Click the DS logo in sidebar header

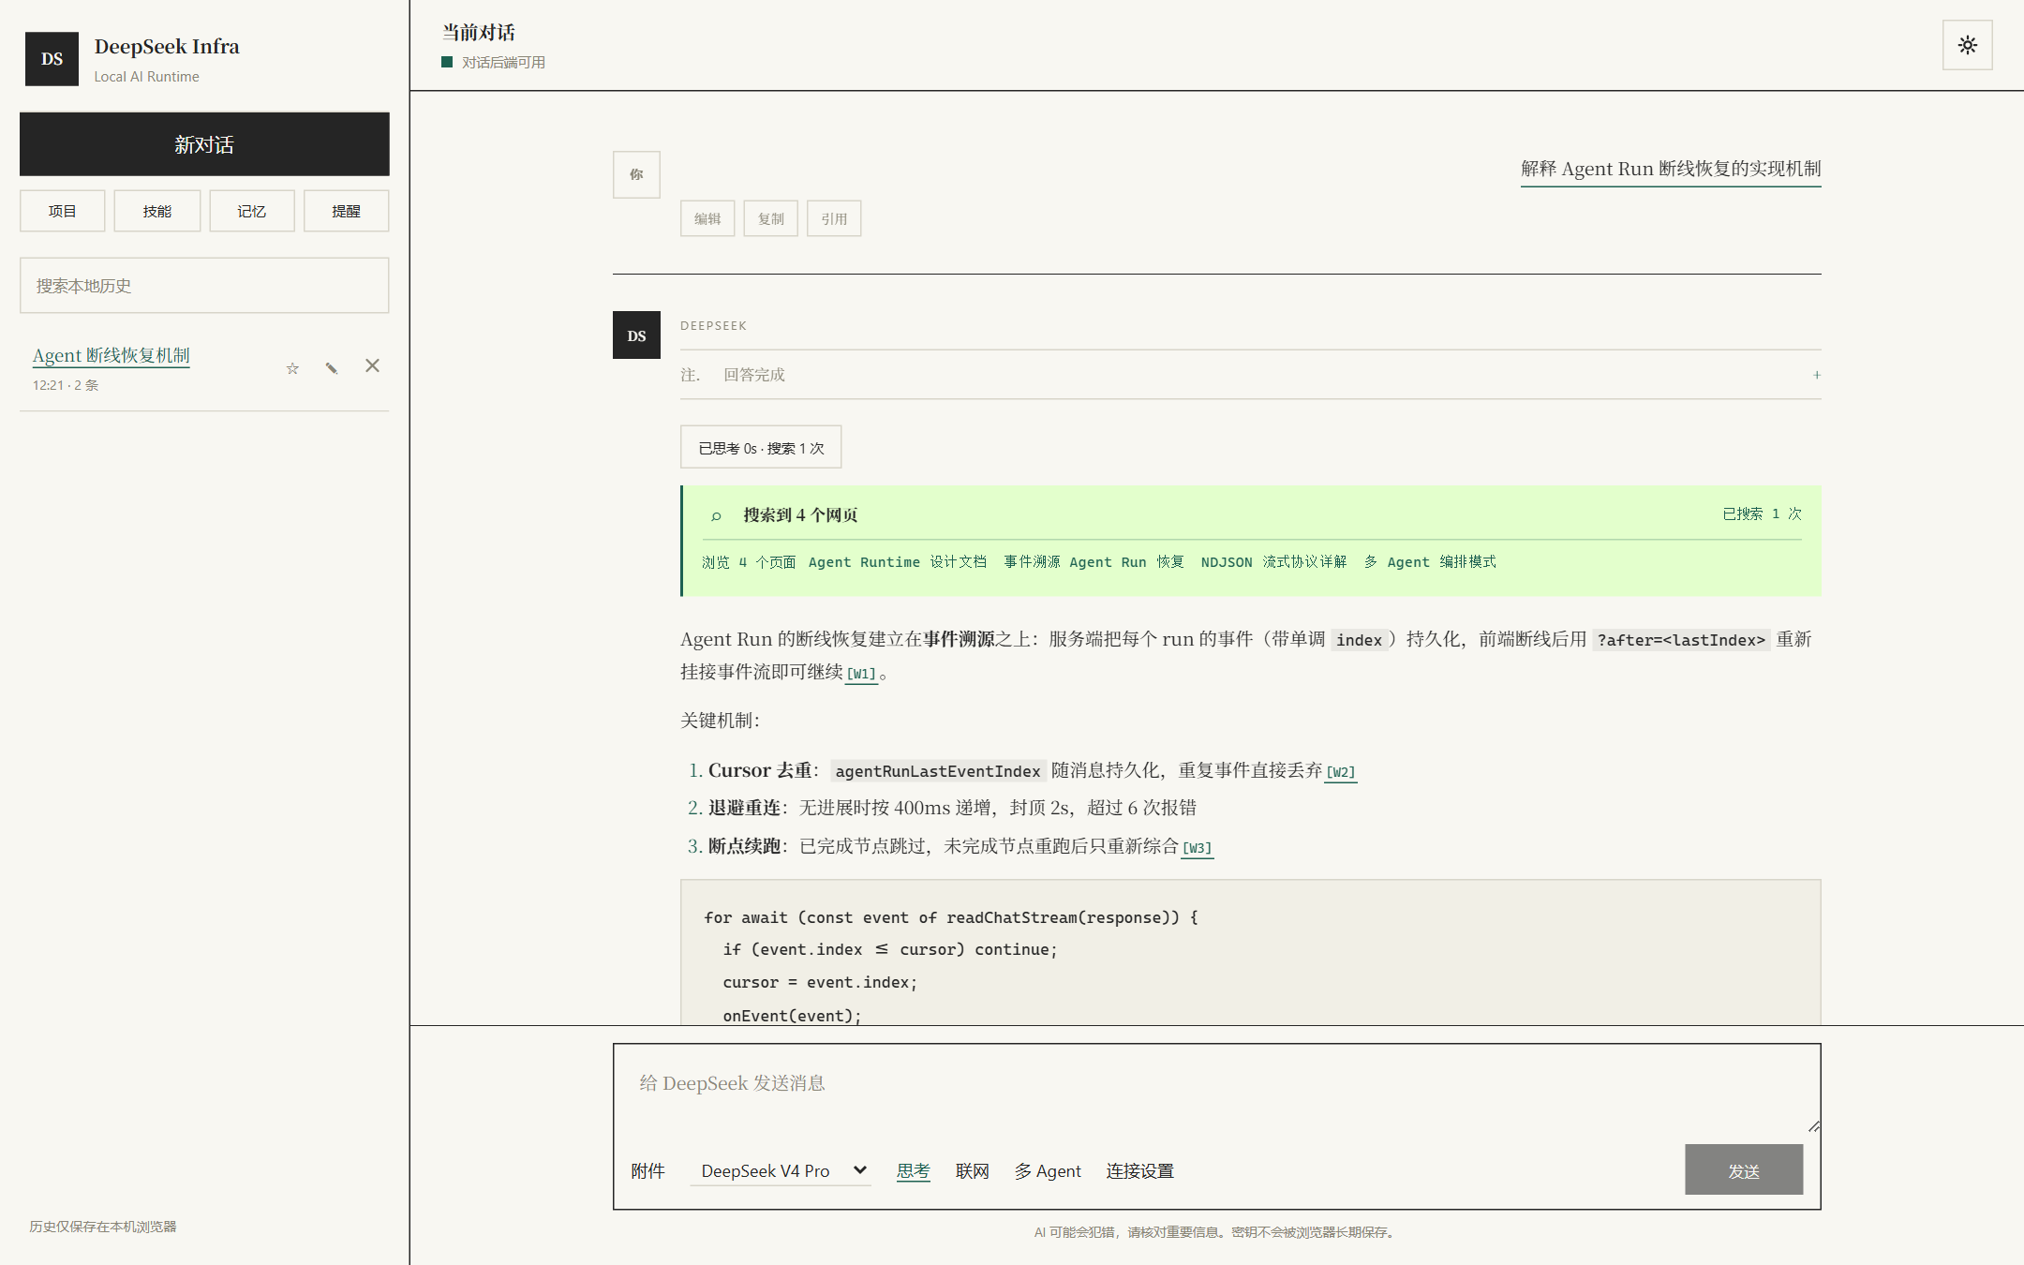52,59
